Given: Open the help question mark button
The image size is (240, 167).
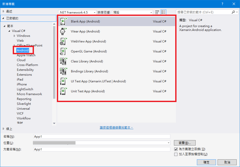Looking at the screenshot, I should 222,4.
